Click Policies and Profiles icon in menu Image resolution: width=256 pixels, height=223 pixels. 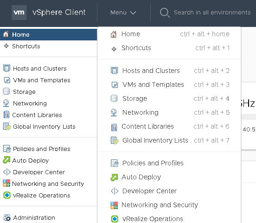click(x=115, y=163)
